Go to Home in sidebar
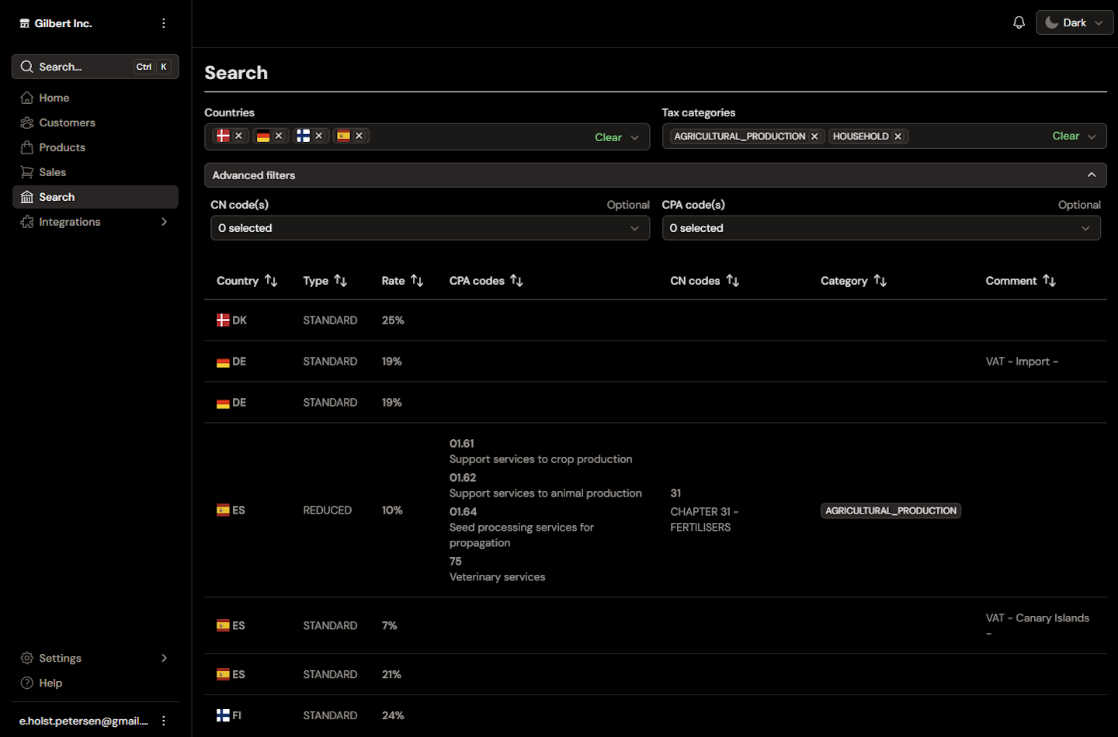The height and width of the screenshot is (737, 1118). 95,98
